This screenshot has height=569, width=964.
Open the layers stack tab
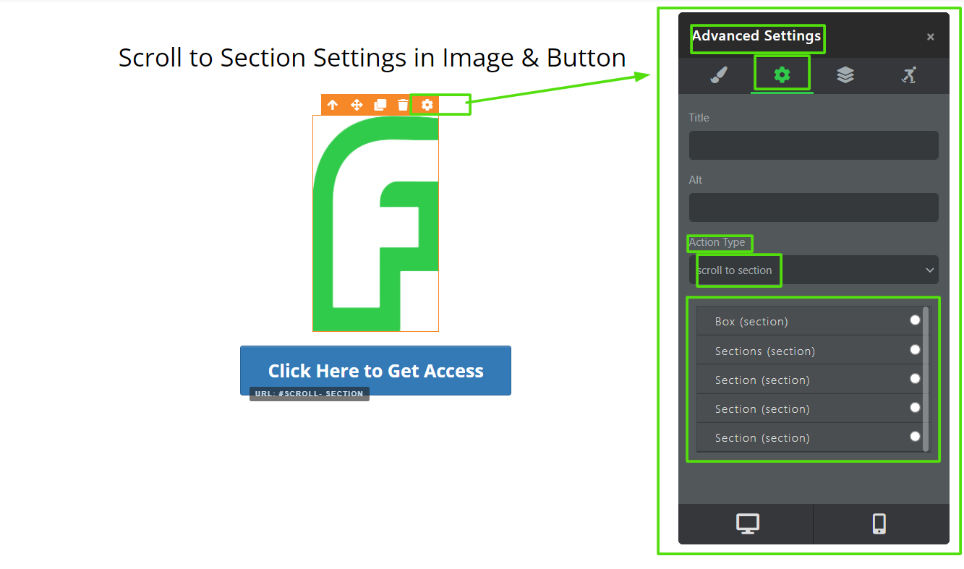pos(845,74)
